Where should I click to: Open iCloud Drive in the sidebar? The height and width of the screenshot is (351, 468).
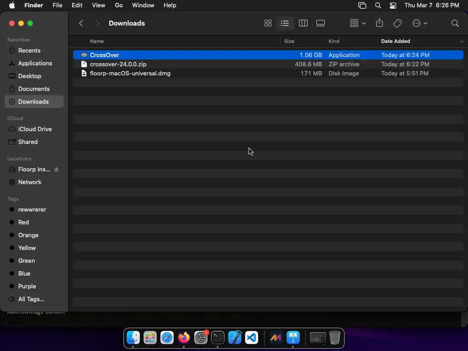(x=34, y=129)
